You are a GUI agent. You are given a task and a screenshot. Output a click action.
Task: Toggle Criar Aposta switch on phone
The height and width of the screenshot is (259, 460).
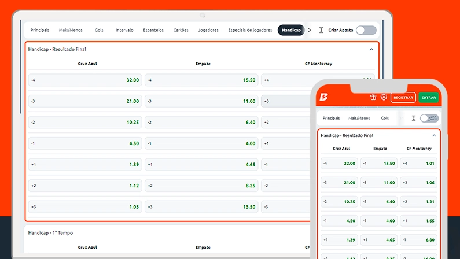[429, 118]
